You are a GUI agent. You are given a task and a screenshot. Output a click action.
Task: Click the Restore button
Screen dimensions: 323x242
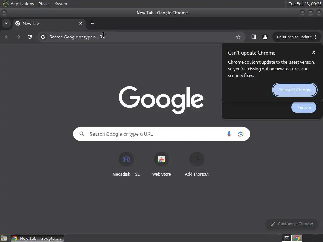[x=304, y=107]
